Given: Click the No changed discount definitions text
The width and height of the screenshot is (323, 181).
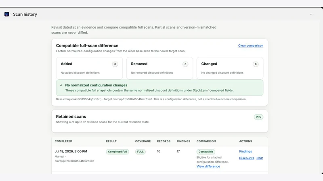Looking at the screenshot, I should click(222, 73).
